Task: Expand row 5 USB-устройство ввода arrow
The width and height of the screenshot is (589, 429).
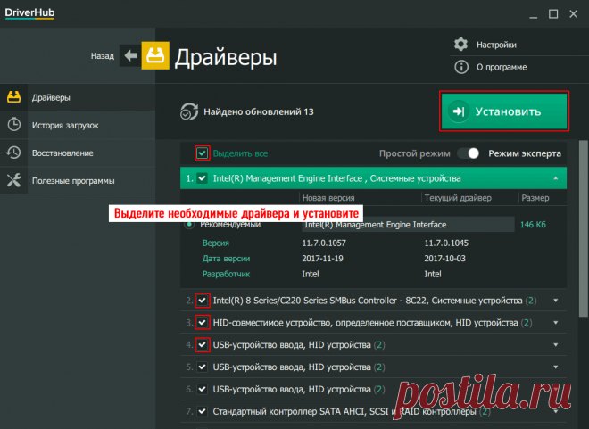Action: pos(556,367)
